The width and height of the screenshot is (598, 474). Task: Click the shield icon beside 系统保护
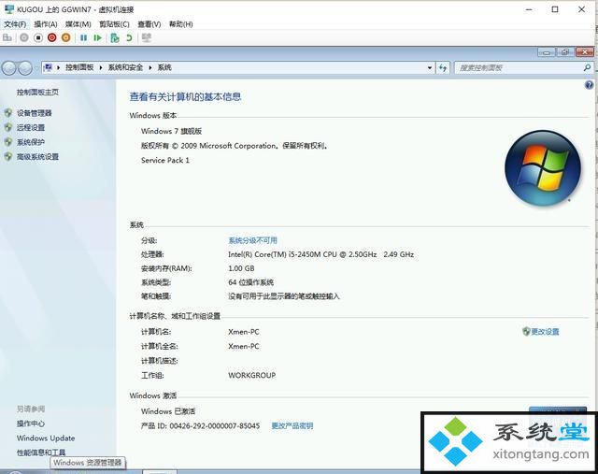point(8,142)
